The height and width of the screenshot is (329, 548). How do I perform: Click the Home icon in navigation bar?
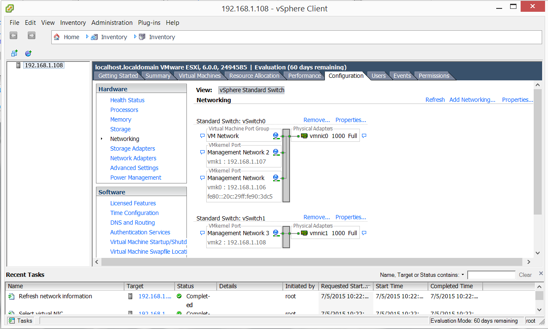(x=57, y=37)
